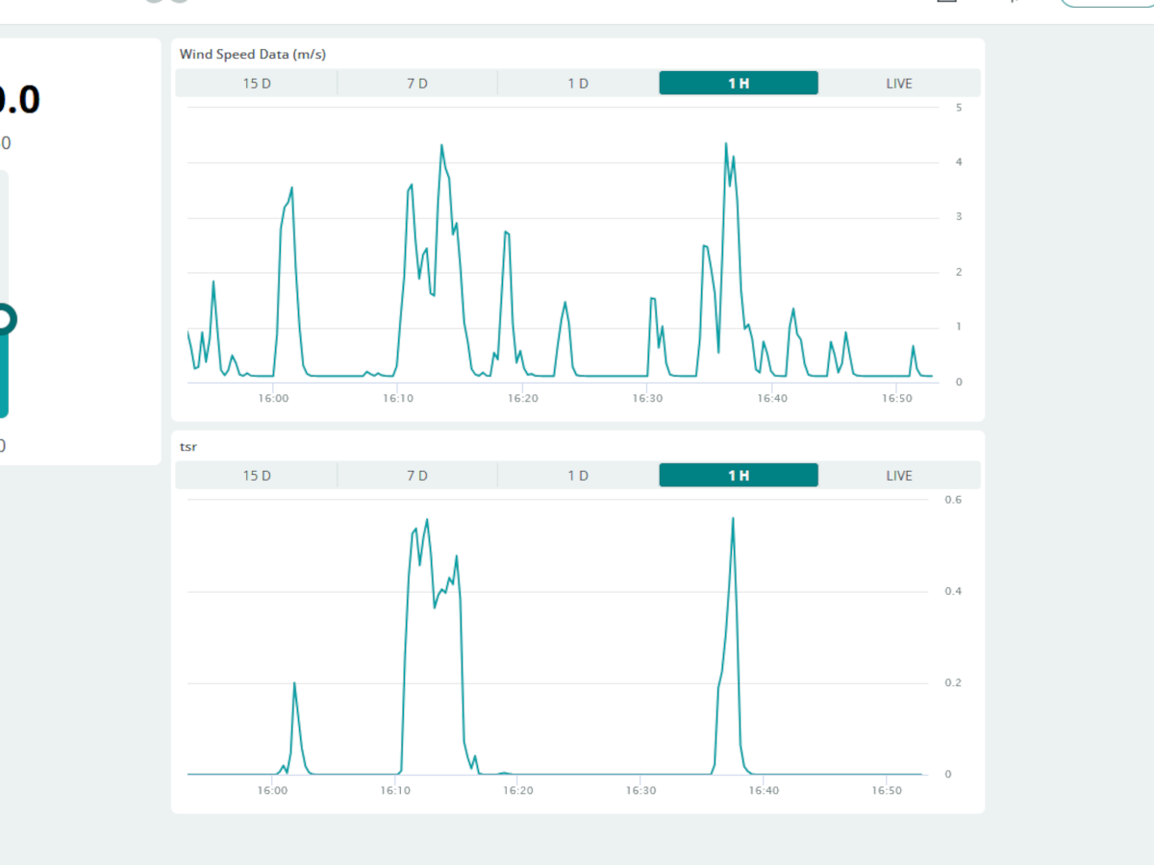This screenshot has height=865, width=1154.
Task: Choose 1 H tab on Wind Speed chart
Action: tap(739, 84)
